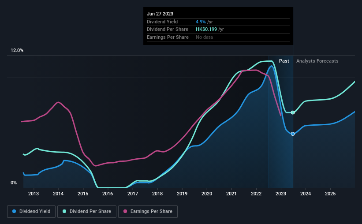The width and height of the screenshot is (362, 224).
Task: Click the 2022 x-axis label
Action: pos(256,194)
